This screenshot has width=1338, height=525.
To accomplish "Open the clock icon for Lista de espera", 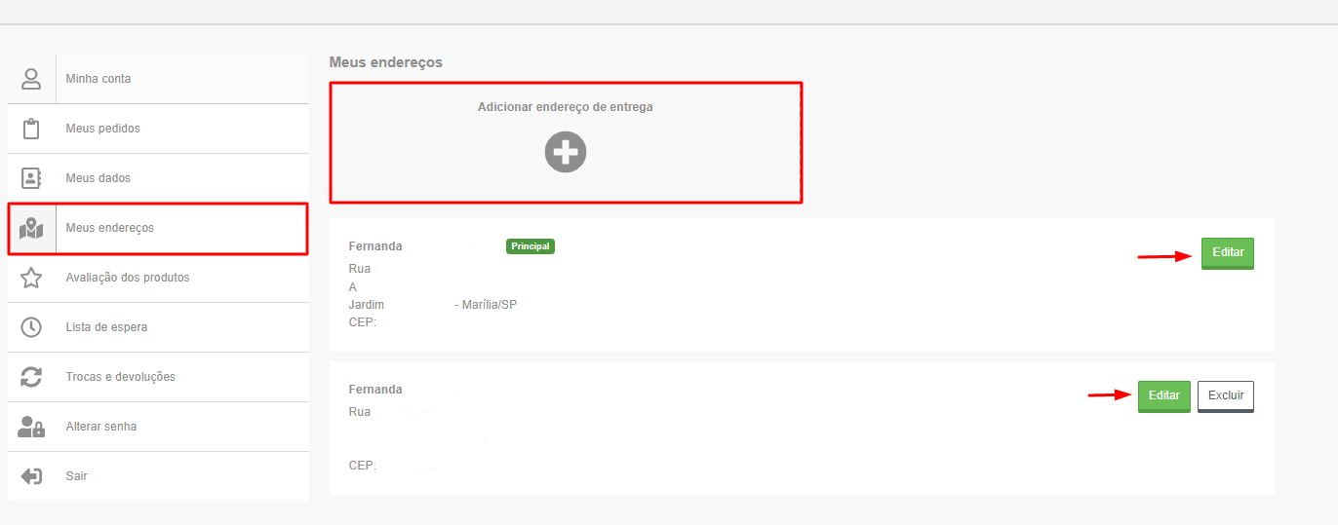I will [x=31, y=327].
